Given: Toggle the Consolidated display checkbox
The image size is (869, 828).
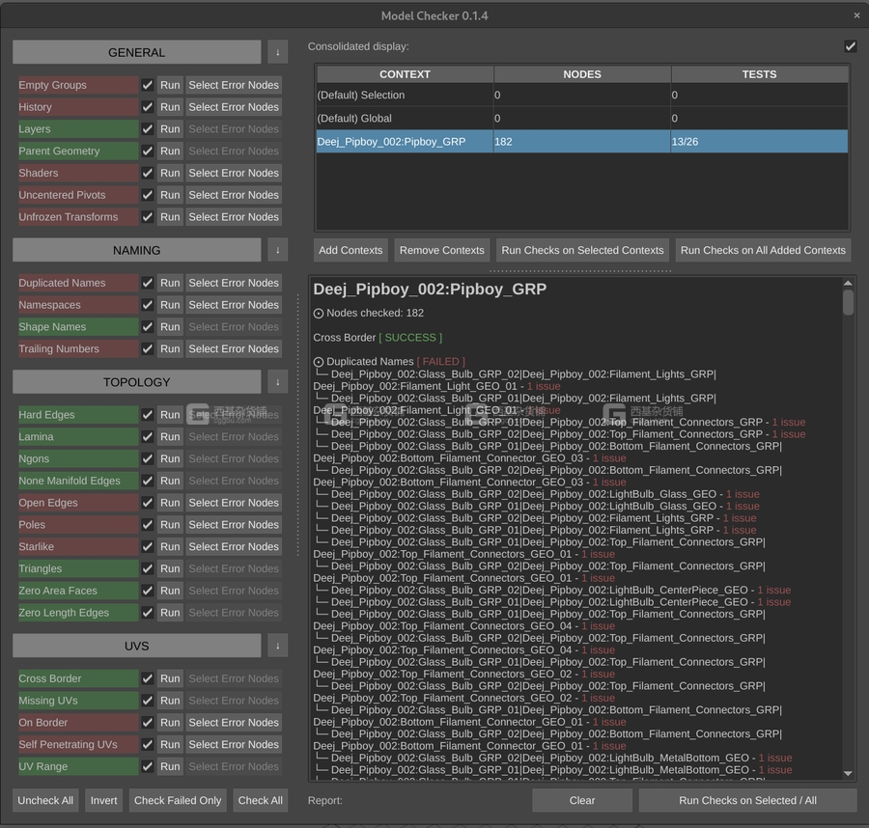Looking at the screenshot, I should [850, 45].
